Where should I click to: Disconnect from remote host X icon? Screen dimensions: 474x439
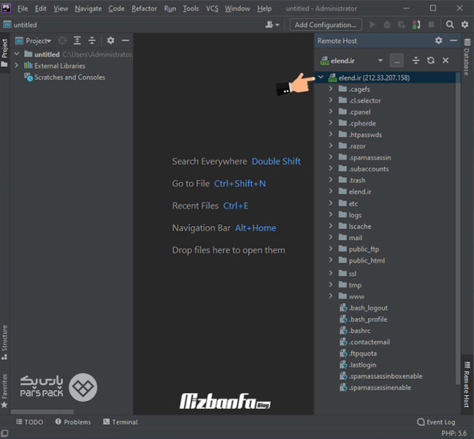(445, 61)
